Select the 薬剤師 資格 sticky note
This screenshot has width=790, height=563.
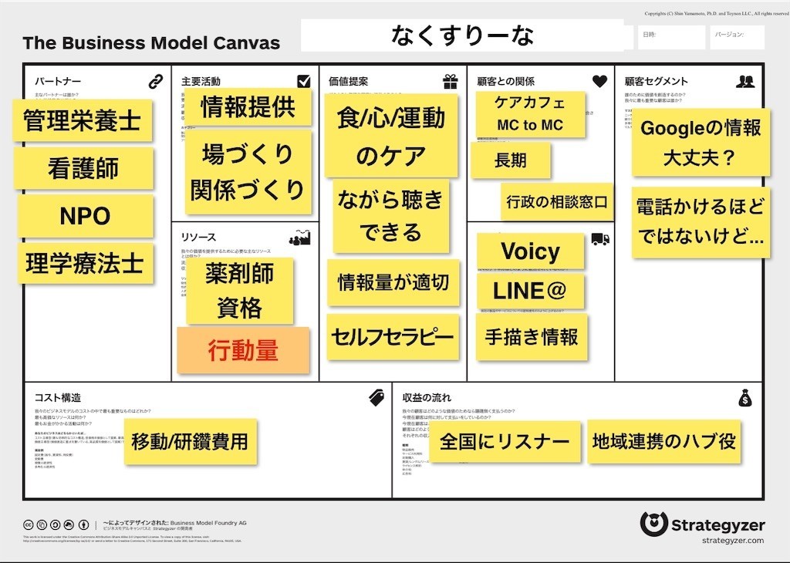click(240, 291)
